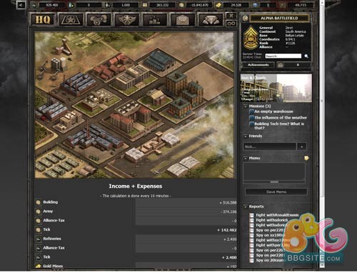Click the blue-roofed warehouse in the base map

tap(159, 59)
